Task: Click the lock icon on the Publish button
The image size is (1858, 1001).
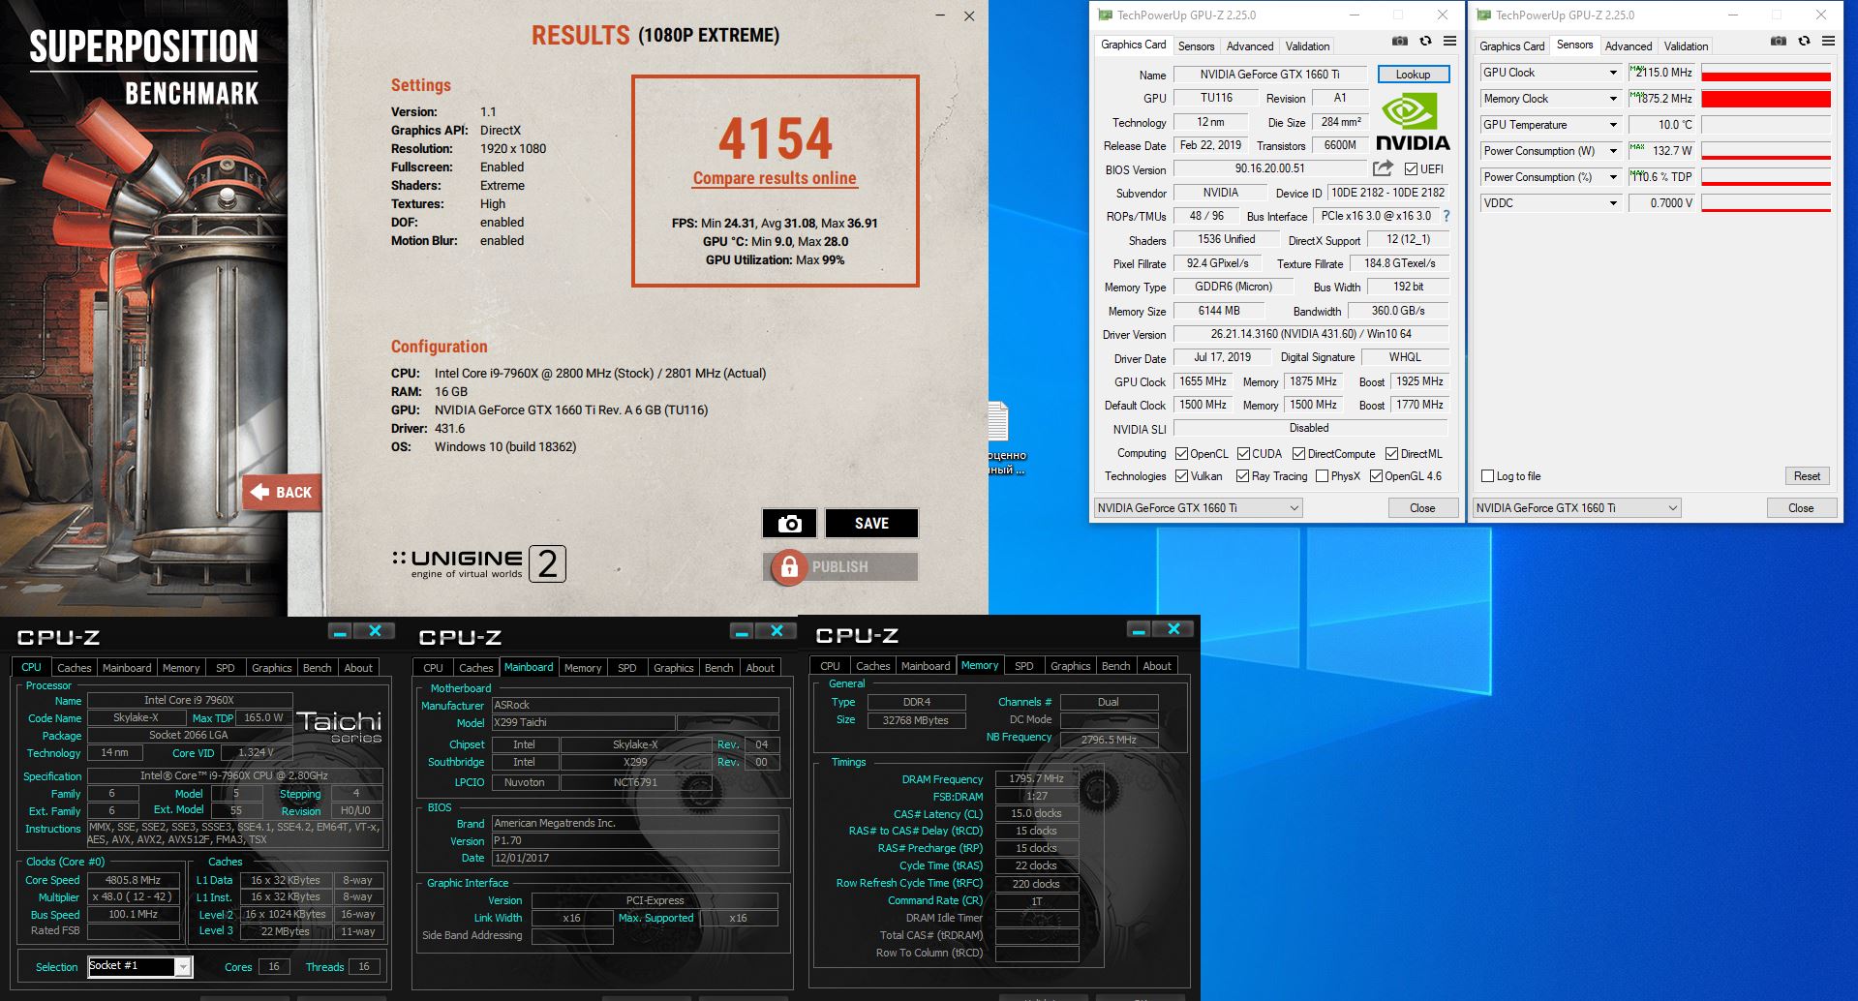Action: [x=788, y=567]
